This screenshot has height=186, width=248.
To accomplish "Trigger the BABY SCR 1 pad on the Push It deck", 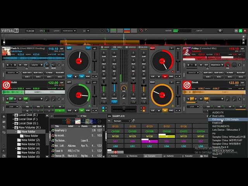I will coord(27,73).
